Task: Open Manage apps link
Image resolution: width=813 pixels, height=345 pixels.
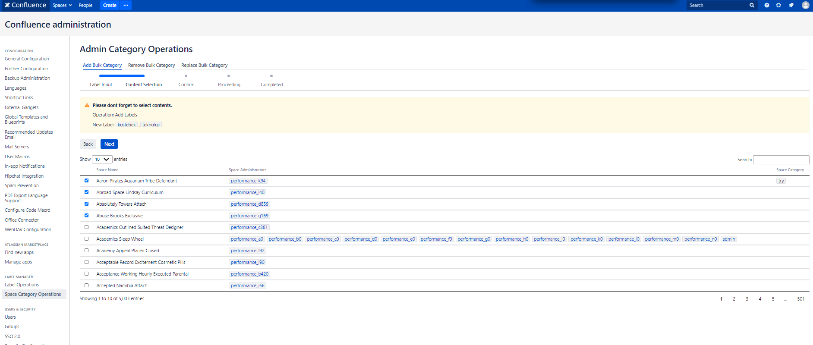Action: [18, 262]
